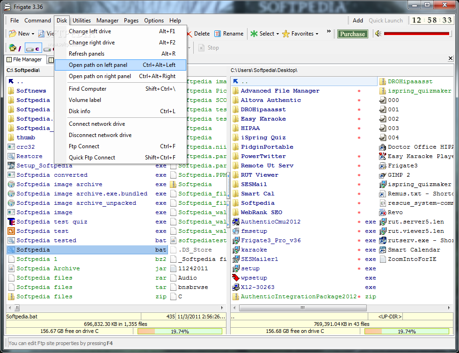459x353 pixels.
Task: Click left drive usage bar 19.74%
Action: [x=180, y=331]
